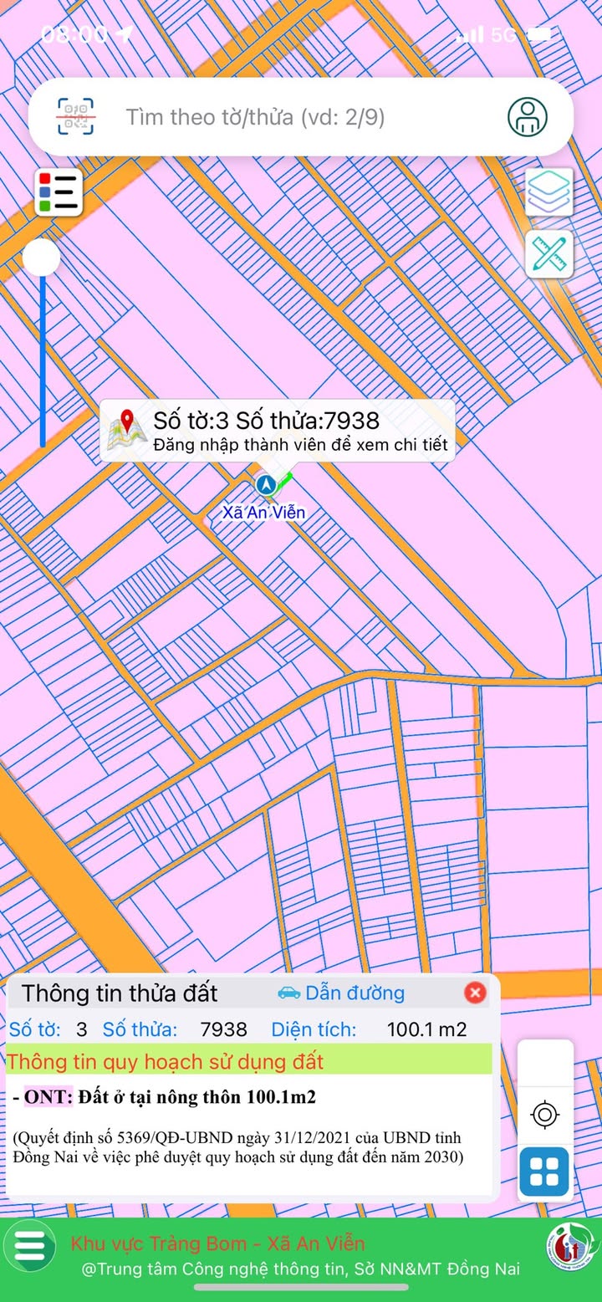The image size is (602, 1302).
Task: Tap Thông tin quy hoạch sử dụng đất heading
Action: (165, 1062)
